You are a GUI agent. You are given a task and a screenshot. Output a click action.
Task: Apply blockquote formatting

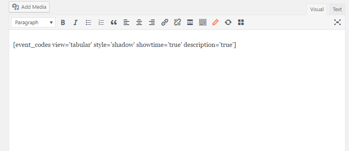(x=114, y=23)
